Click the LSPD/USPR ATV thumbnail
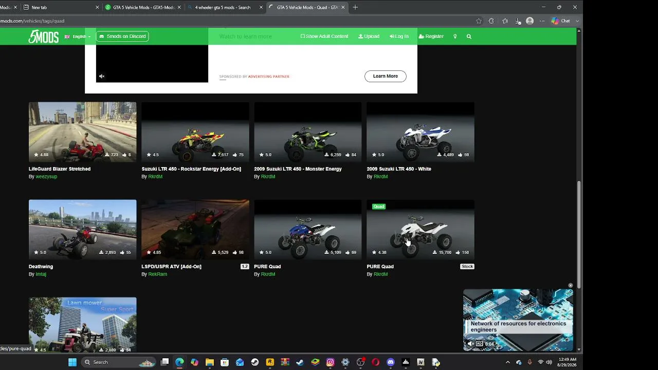The height and width of the screenshot is (370, 658). pyautogui.click(x=195, y=230)
